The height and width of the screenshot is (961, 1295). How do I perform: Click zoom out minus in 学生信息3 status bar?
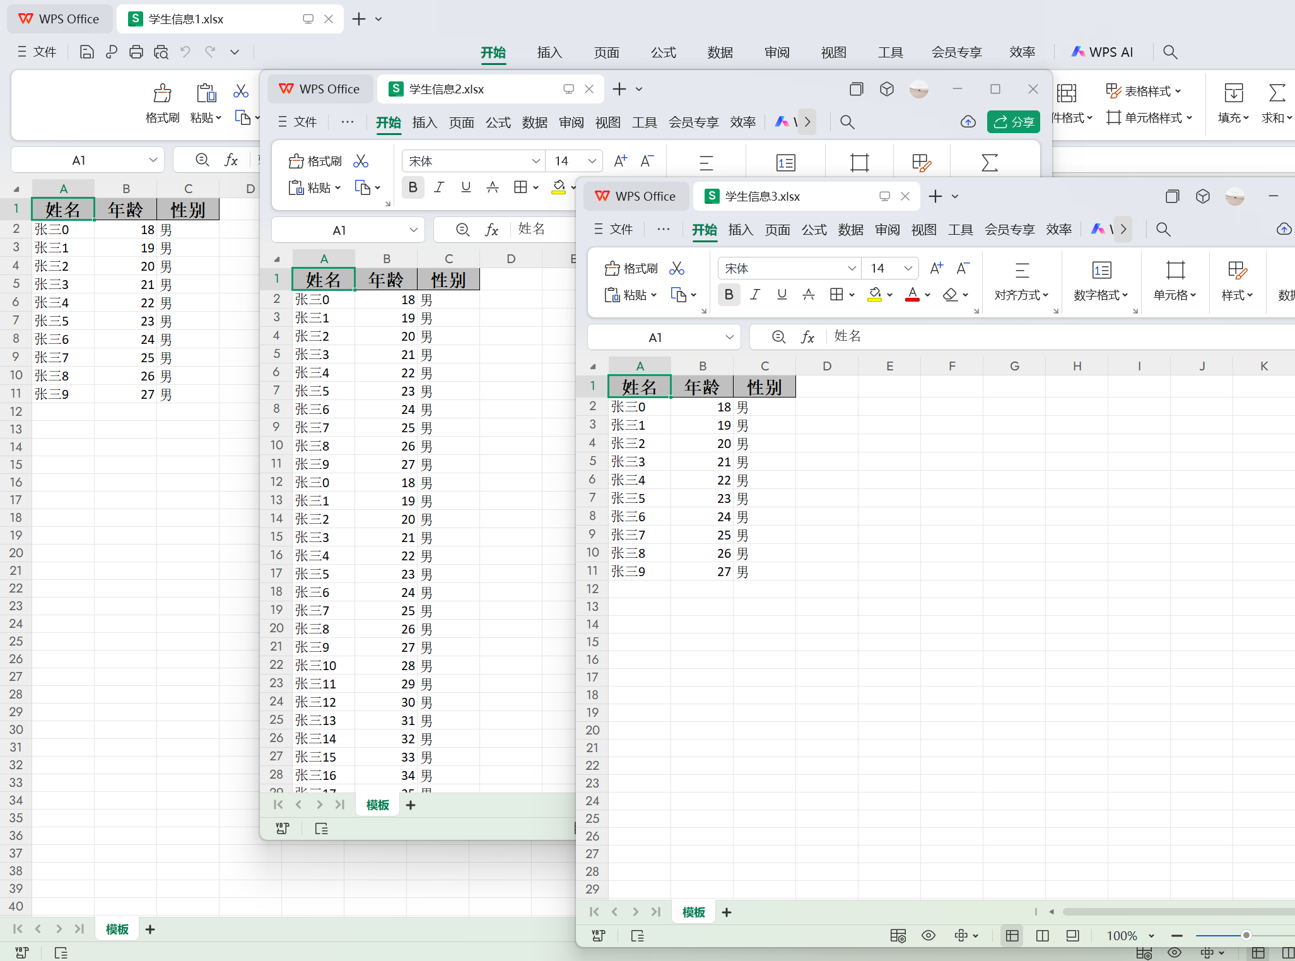tap(1177, 936)
